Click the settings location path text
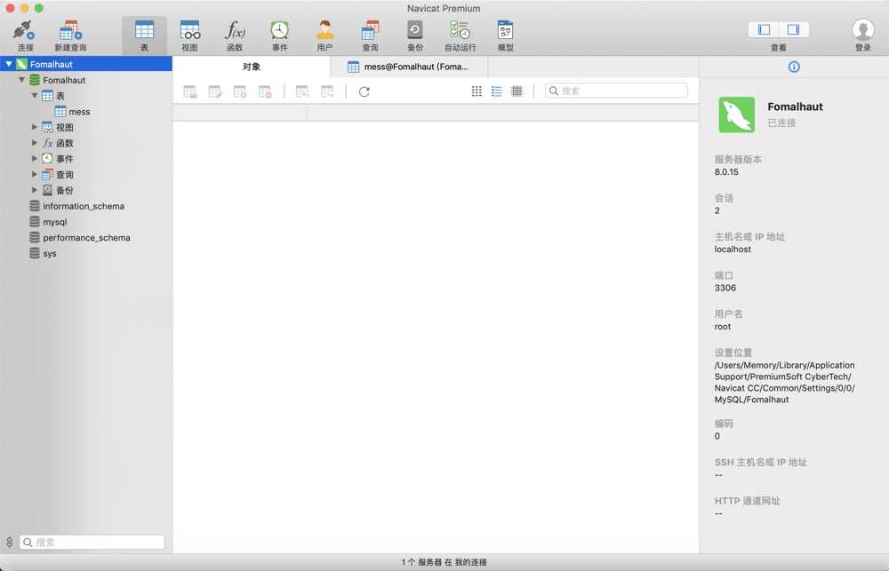The image size is (889, 571). pyautogui.click(x=784, y=383)
